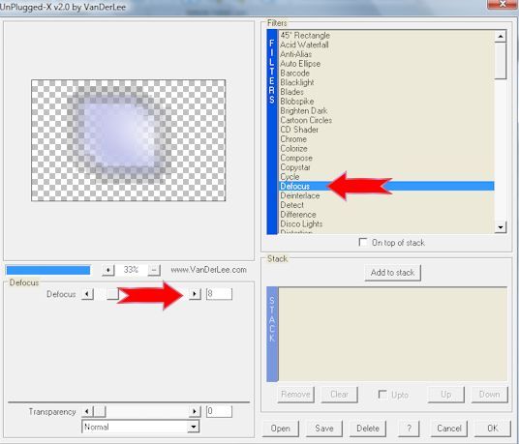Click the Defocus value input field
Screen dimensions: 519x444
[219, 294]
